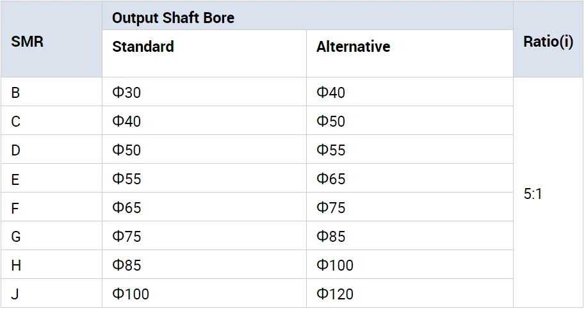The image size is (586, 309).
Task: Select SMR row C cell
Action: coord(51,120)
